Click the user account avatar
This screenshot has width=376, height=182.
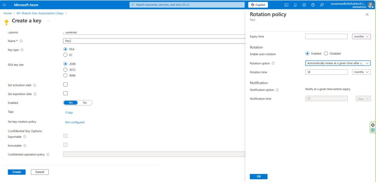tap(370, 5)
